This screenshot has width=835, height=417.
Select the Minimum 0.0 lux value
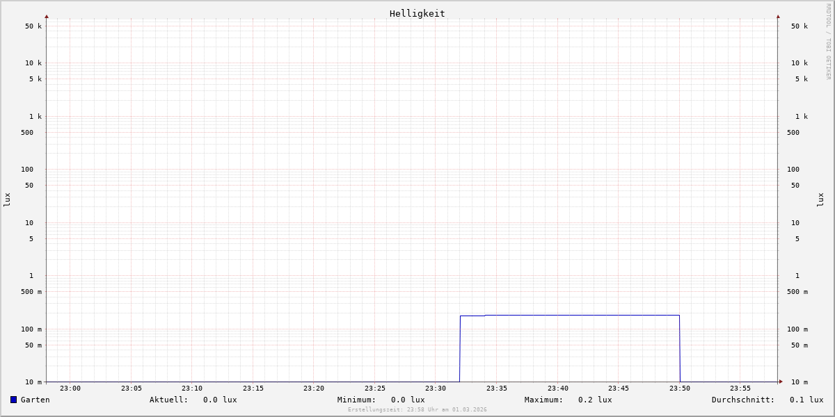pos(408,400)
